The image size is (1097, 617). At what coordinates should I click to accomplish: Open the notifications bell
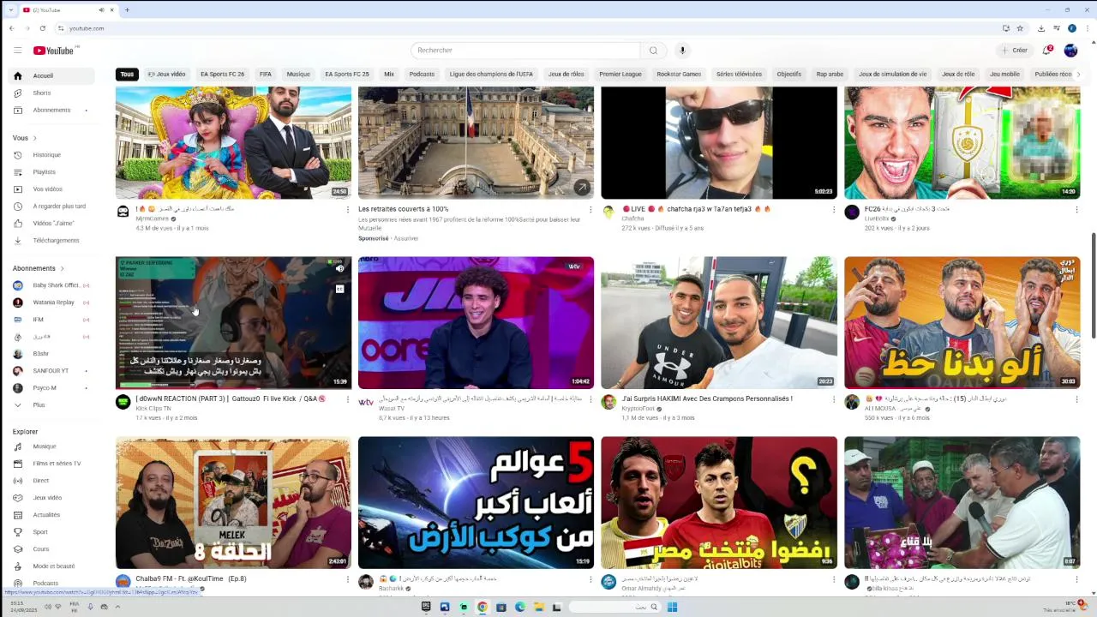(x=1046, y=51)
